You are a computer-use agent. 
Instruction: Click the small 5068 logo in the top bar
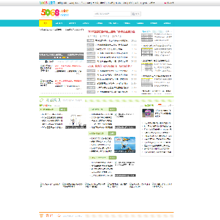[x=47, y=3]
